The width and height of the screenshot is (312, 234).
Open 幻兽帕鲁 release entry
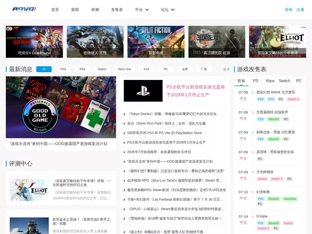(263, 192)
